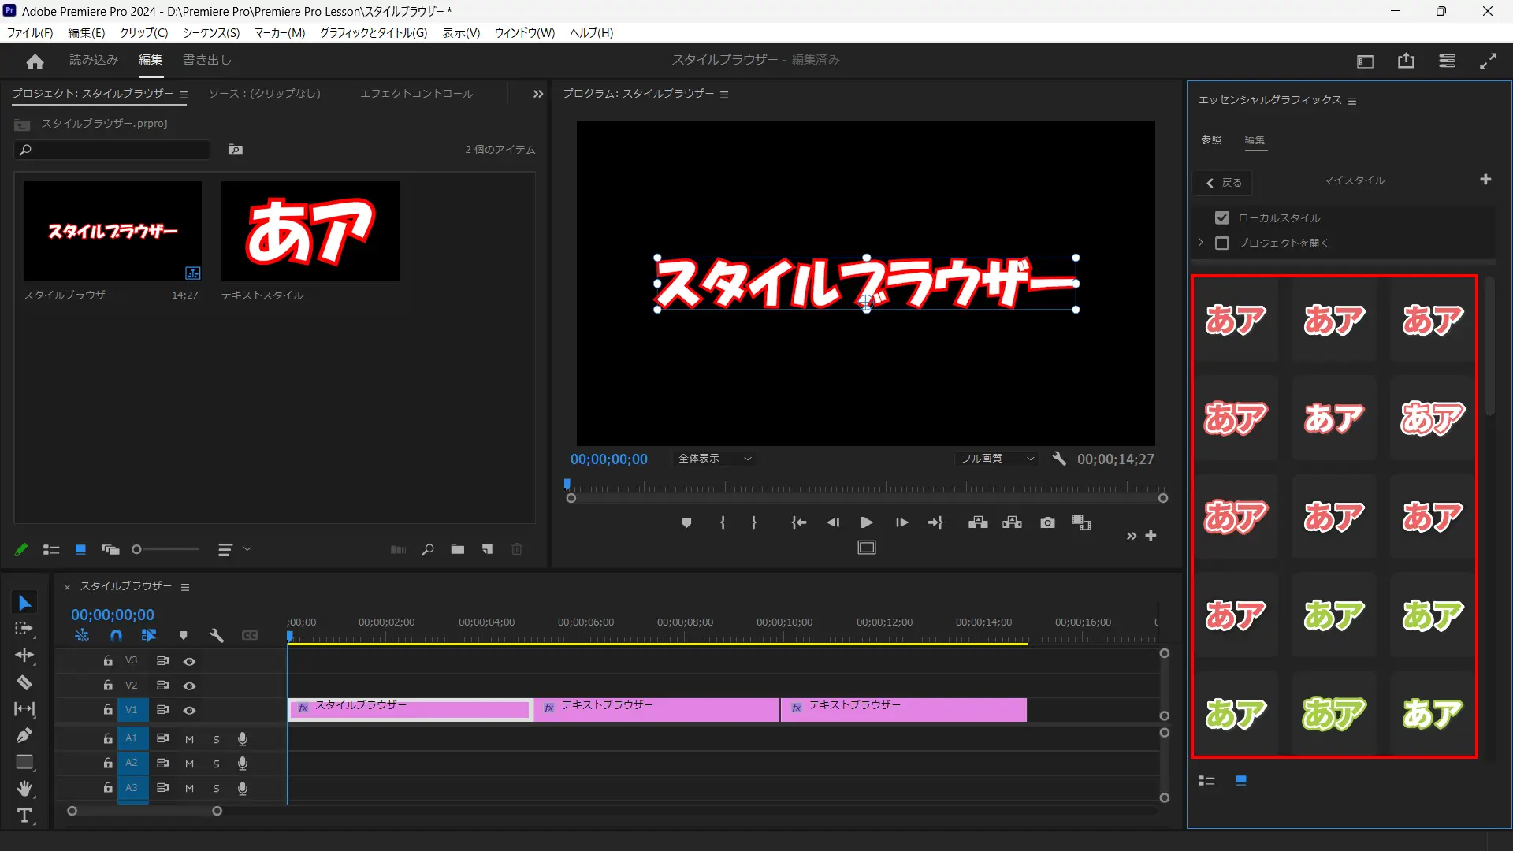The width and height of the screenshot is (1513, 851).
Task: Open Find in the Project panel
Action: [428, 549]
